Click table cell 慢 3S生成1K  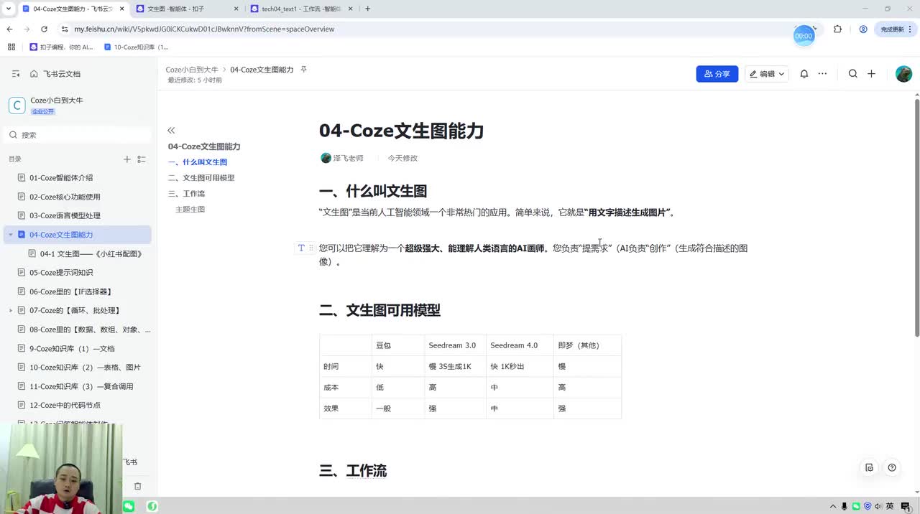click(454, 366)
